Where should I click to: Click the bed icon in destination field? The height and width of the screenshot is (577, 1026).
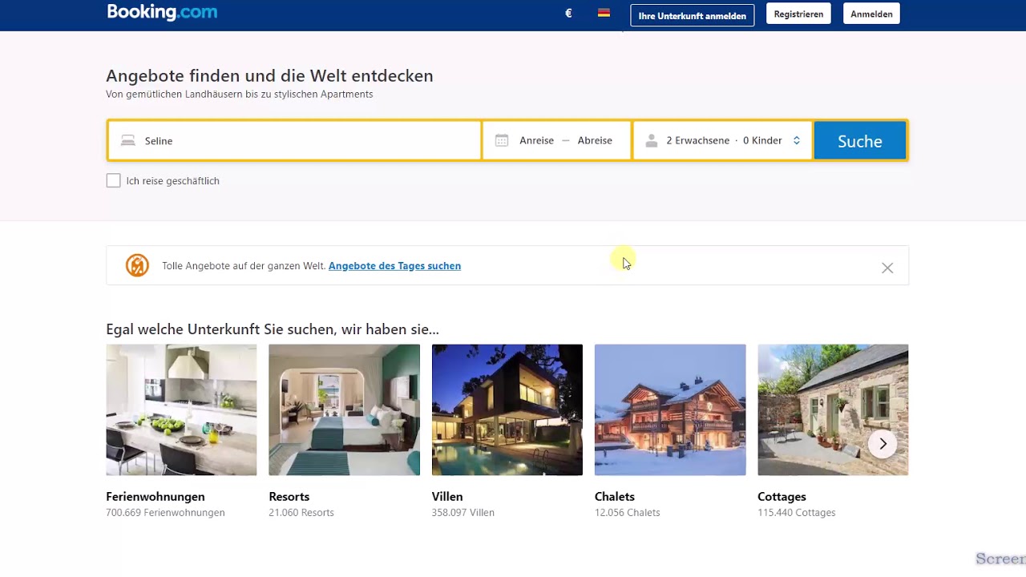point(128,141)
